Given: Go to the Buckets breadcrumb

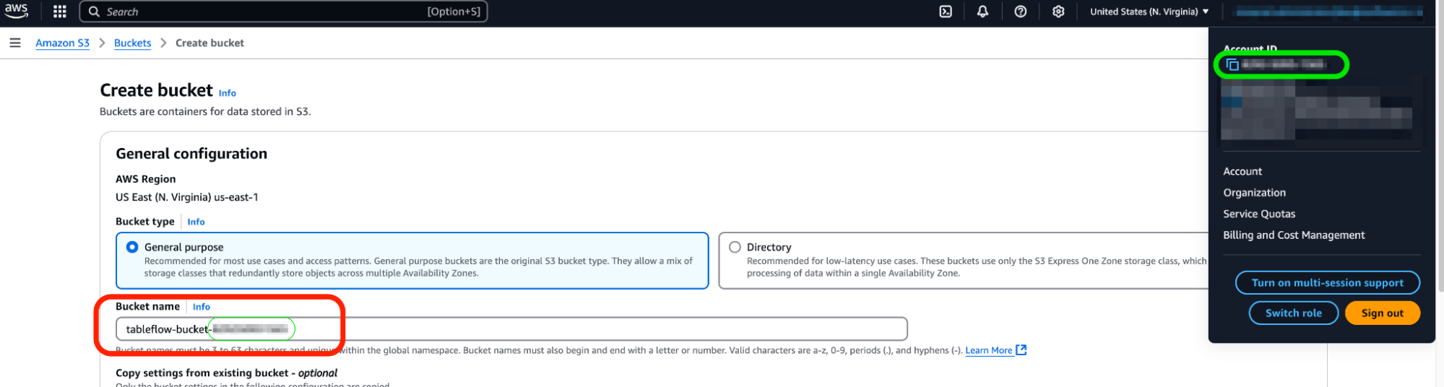Looking at the screenshot, I should [x=133, y=43].
